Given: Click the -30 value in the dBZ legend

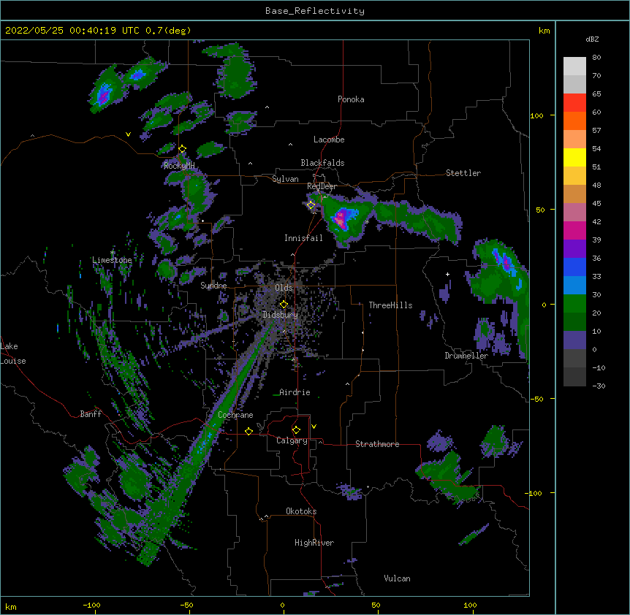Looking at the screenshot, I should [x=599, y=386].
